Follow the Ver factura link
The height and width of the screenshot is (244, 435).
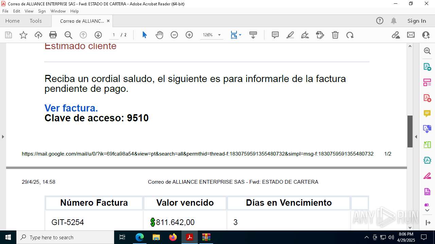(71, 108)
